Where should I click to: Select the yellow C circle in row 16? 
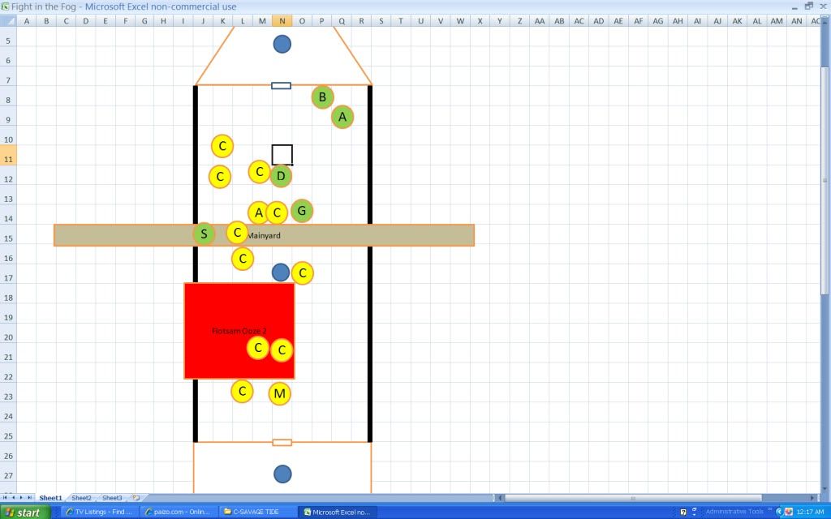coord(243,259)
